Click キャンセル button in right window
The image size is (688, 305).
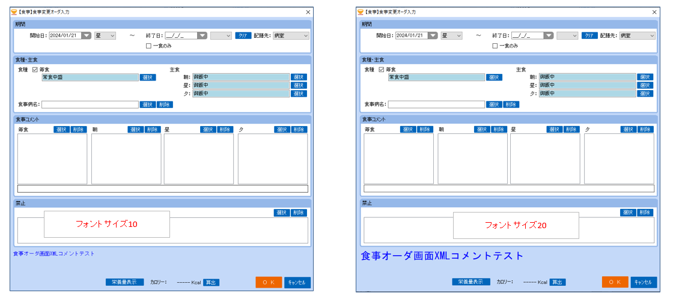pyautogui.click(x=644, y=282)
